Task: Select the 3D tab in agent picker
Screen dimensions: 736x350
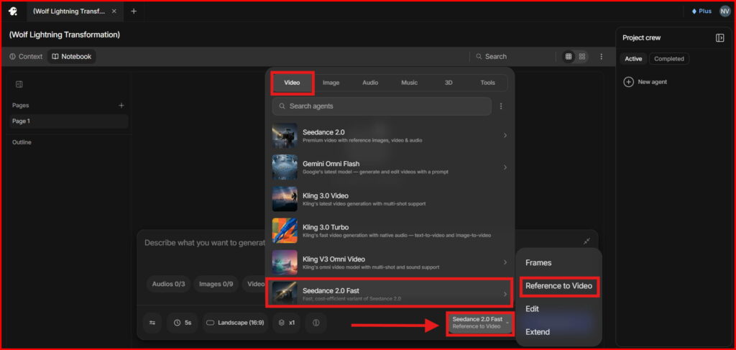Action: [x=448, y=83]
